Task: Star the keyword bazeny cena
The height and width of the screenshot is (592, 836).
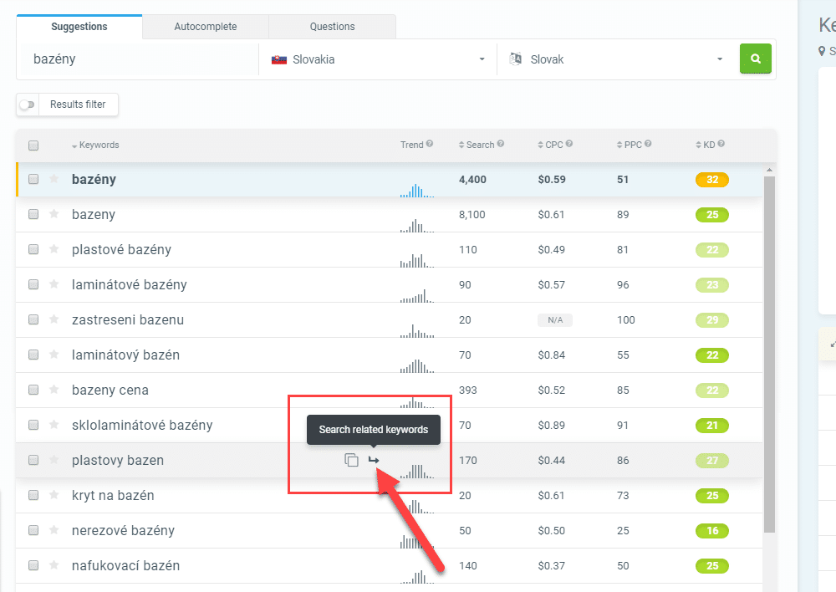Action: tap(54, 390)
